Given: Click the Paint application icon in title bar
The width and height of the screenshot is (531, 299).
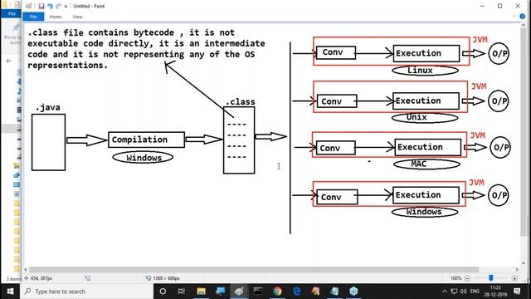Looking at the screenshot, I should pyautogui.click(x=29, y=6).
